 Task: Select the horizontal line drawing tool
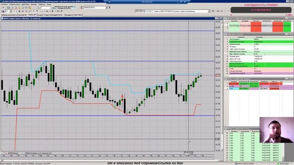[x=42, y=11]
